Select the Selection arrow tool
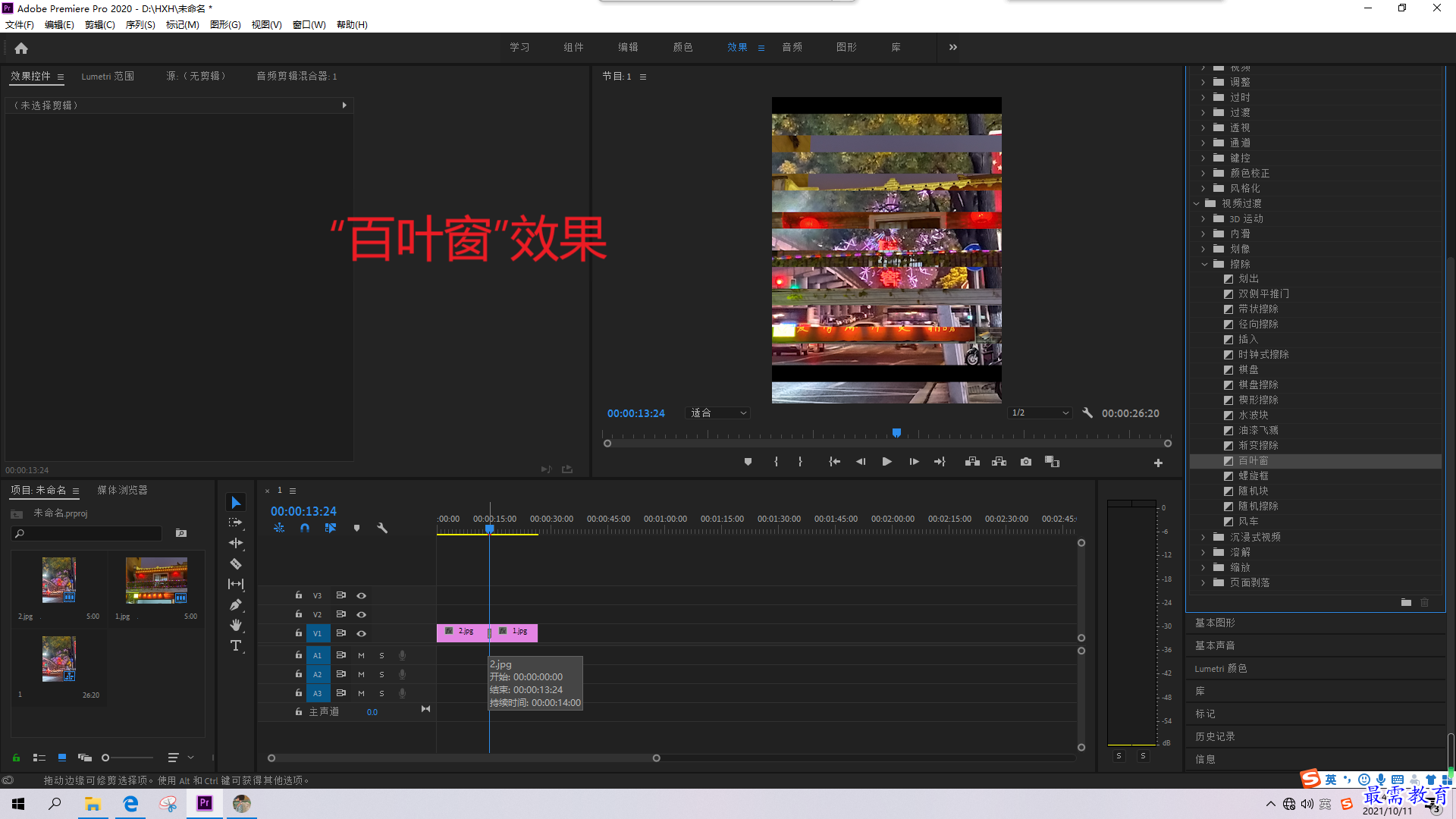 tap(236, 503)
